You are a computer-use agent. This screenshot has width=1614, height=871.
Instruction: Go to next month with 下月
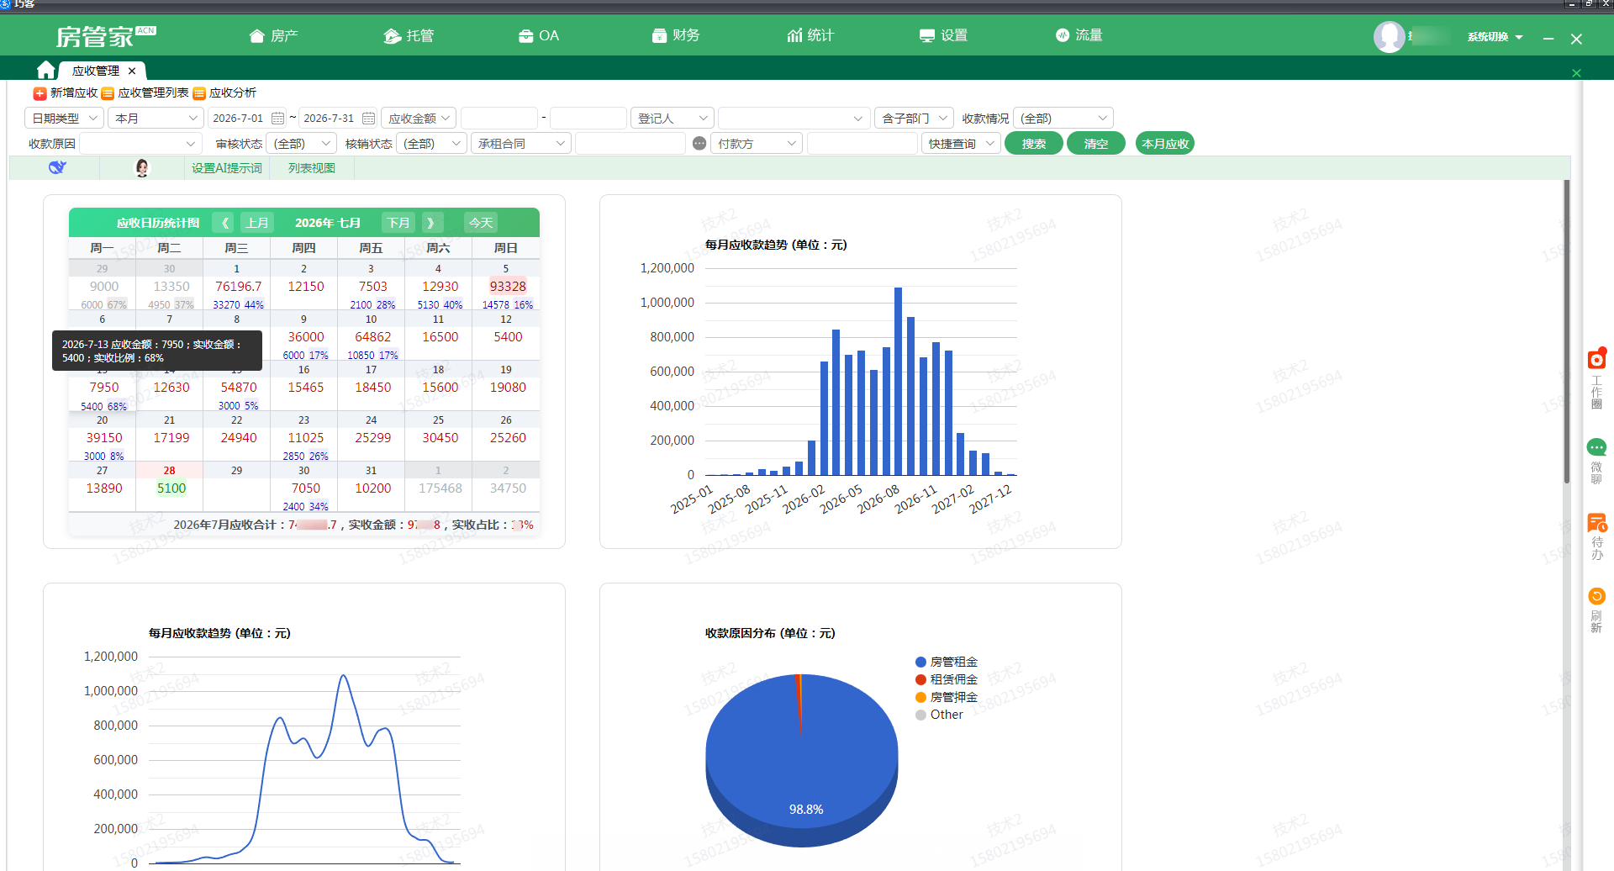click(x=398, y=223)
